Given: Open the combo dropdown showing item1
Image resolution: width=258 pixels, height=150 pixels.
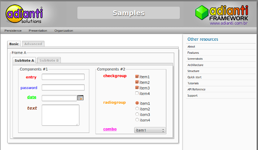Looking at the screenshot, I should point(150,130).
